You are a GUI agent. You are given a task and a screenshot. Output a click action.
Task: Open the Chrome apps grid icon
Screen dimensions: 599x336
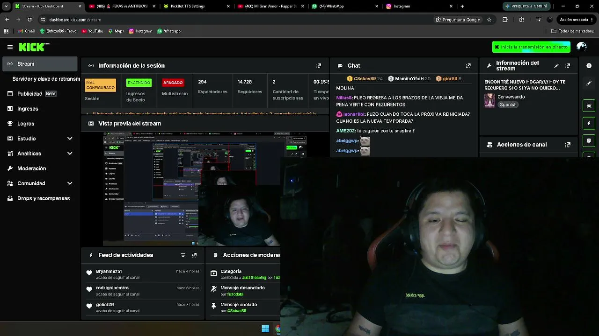[x=6, y=31]
